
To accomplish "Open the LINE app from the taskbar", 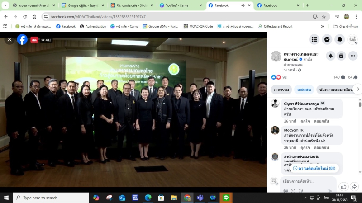I will pos(226,198).
